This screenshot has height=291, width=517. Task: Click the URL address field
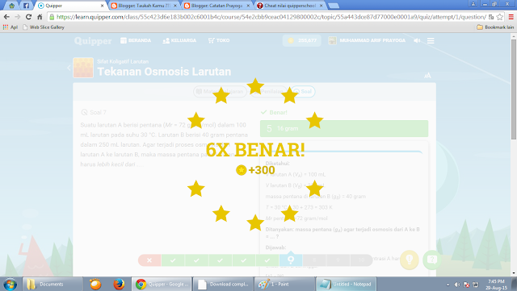click(x=271, y=17)
